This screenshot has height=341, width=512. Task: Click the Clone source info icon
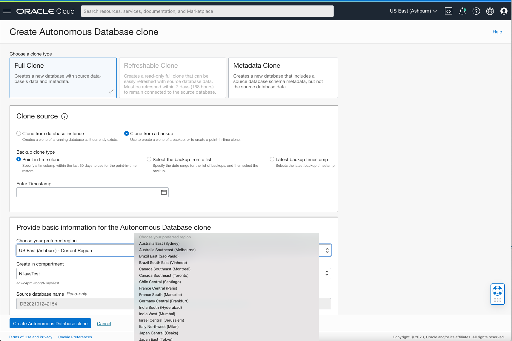(64, 117)
